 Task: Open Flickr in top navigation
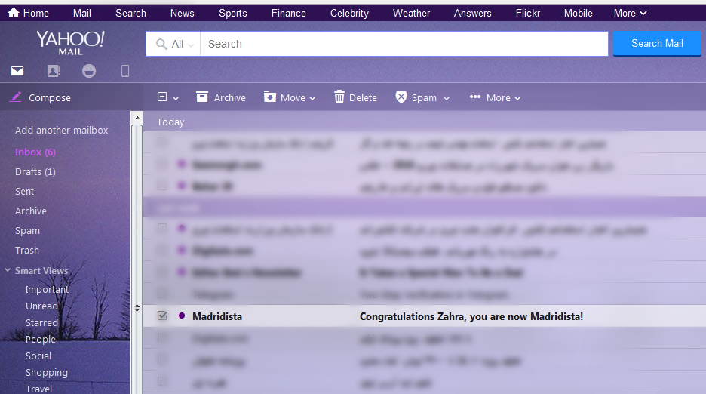[x=528, y=13]
